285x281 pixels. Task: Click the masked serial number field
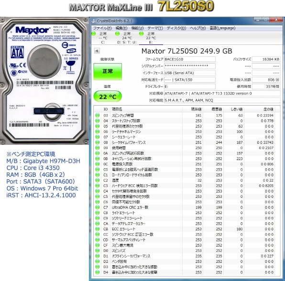[x=189, y=66]
